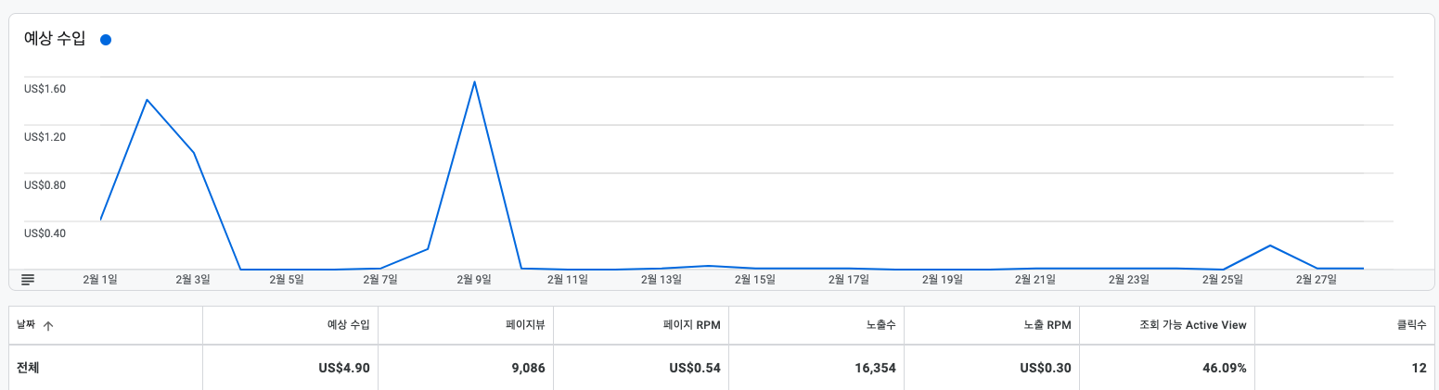The width and height of the screenshot is (1439, 390).
Task: Click the 예상 수입 chart title
Action: pyautogui.click(x=55, y=39)
